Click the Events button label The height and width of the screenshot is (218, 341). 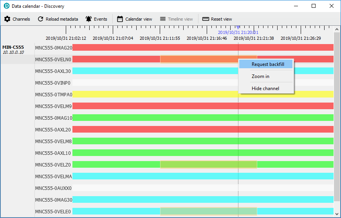pos(101,19)
